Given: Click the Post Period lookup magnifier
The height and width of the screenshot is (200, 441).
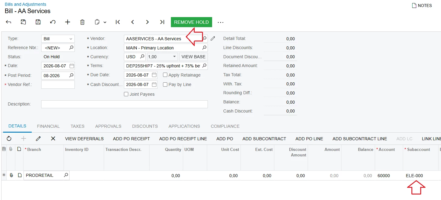Looking at the screenshot, I should (x=71, y=75).
